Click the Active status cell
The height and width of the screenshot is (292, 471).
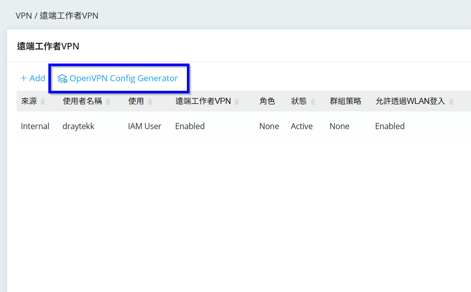click(301, 126)
